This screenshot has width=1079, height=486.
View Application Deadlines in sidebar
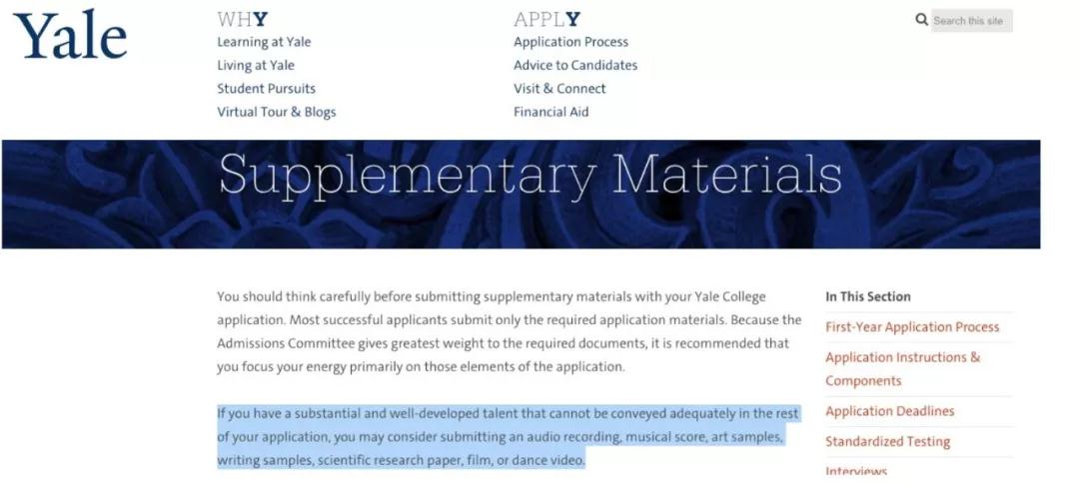tap(889, 411)
